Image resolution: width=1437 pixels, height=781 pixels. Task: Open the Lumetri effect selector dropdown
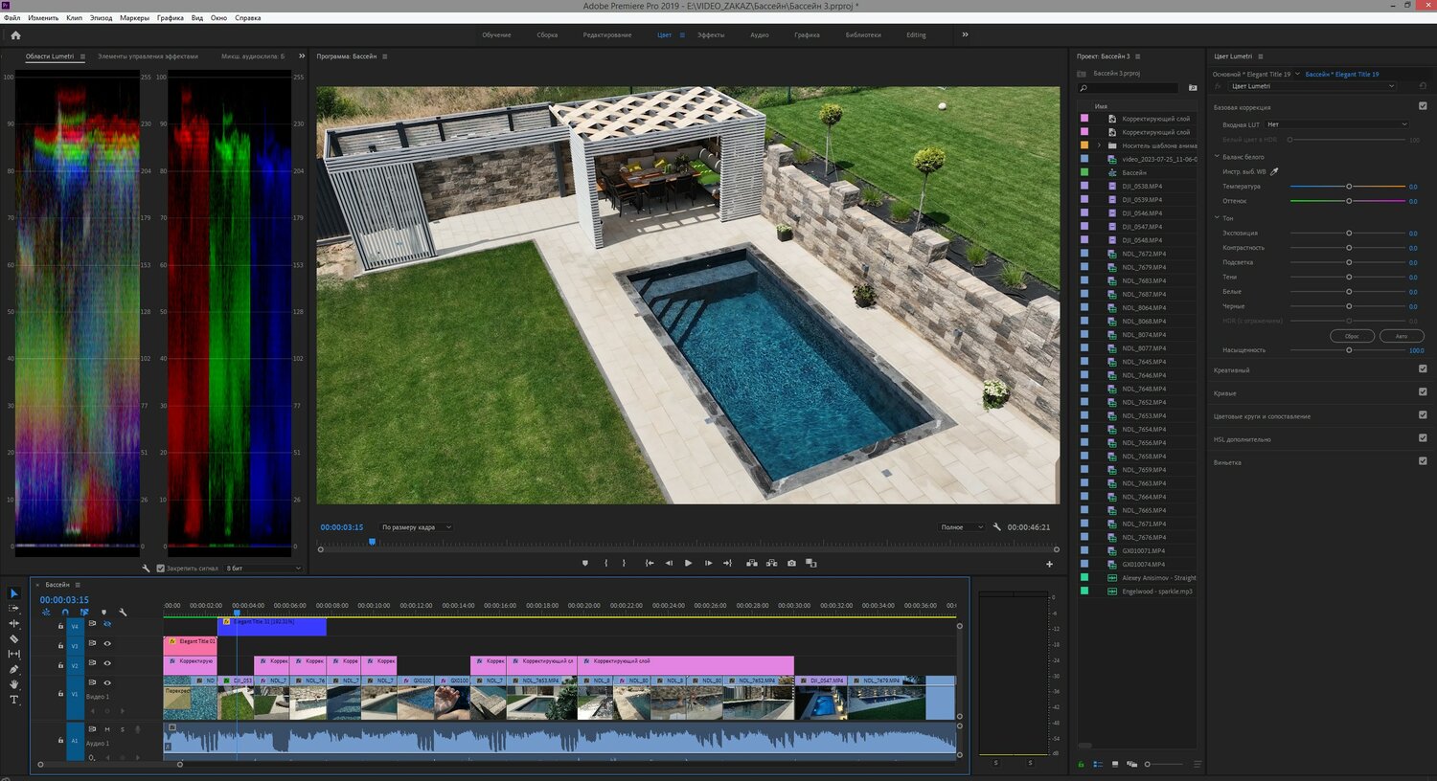[x=1312, y=86]
